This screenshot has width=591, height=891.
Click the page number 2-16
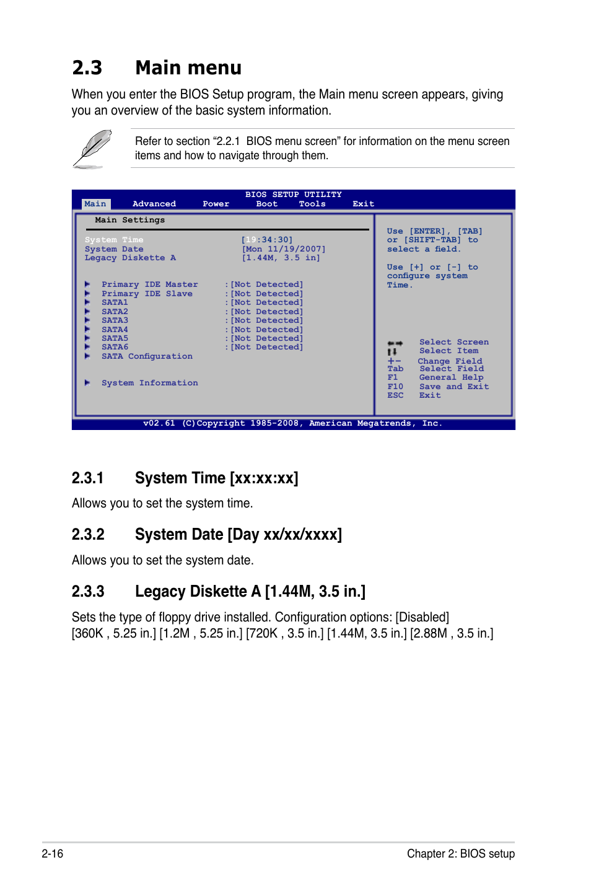point(53,854)
